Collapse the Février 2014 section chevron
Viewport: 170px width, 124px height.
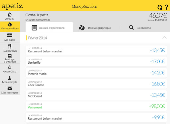(164, 38)
